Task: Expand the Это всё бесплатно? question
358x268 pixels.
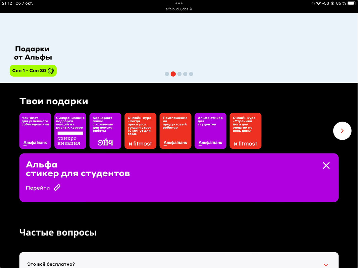Action: [325, 265]
